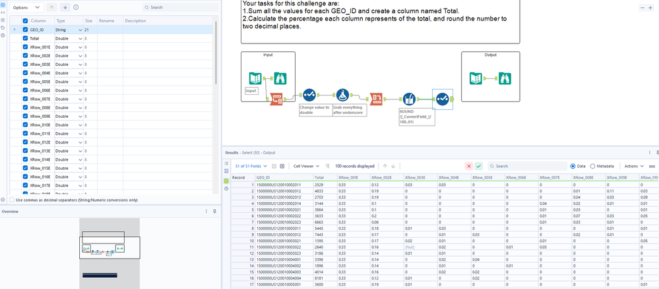Open the Type dropdown for XRow_003E

pyautogui.click(x=80, y=65)
